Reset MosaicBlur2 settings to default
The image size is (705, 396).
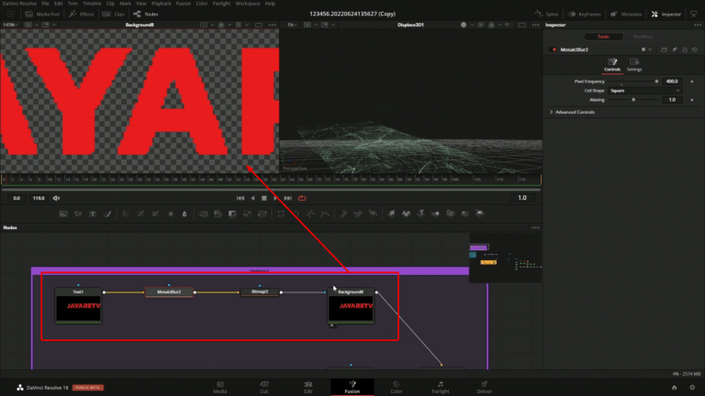695,49
